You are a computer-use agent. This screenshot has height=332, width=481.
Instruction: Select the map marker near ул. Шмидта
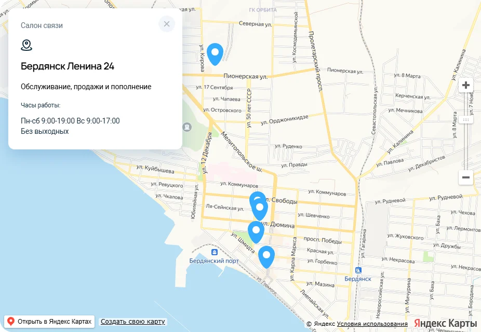tap(256, 232)
